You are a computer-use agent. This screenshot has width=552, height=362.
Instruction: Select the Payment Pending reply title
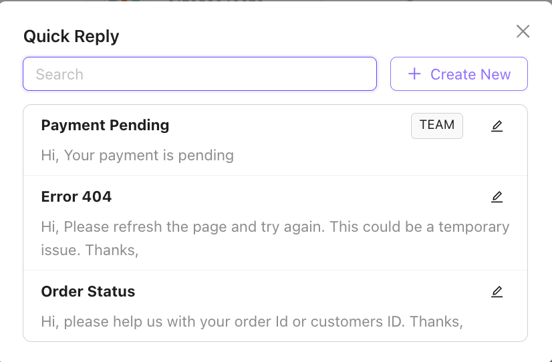pos(105,126)
